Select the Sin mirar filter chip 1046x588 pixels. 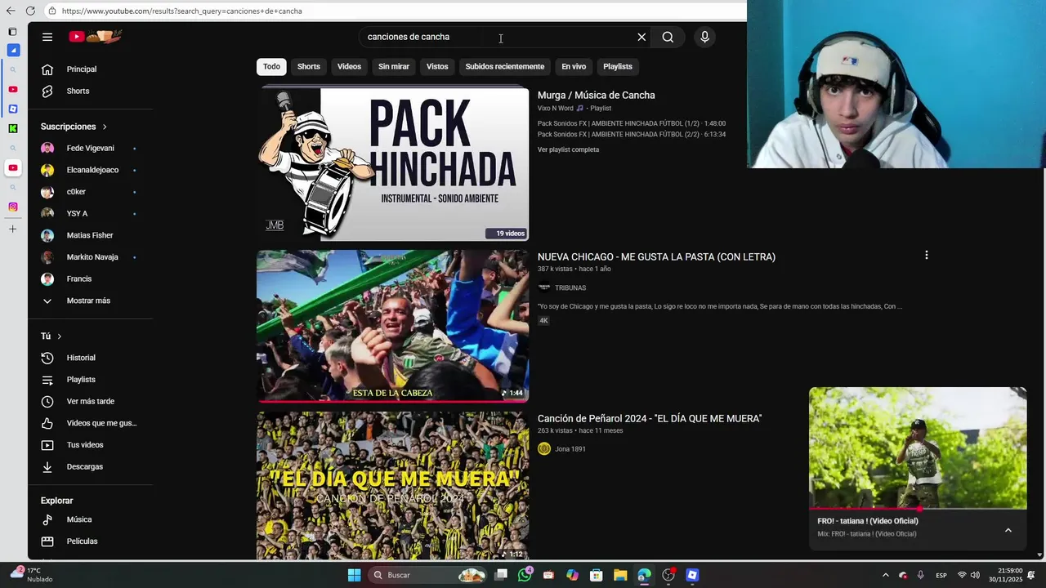pyautogui.click(x=394, y=66)
